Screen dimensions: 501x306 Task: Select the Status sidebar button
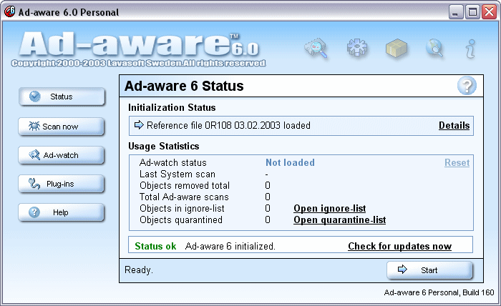[62, 97]
